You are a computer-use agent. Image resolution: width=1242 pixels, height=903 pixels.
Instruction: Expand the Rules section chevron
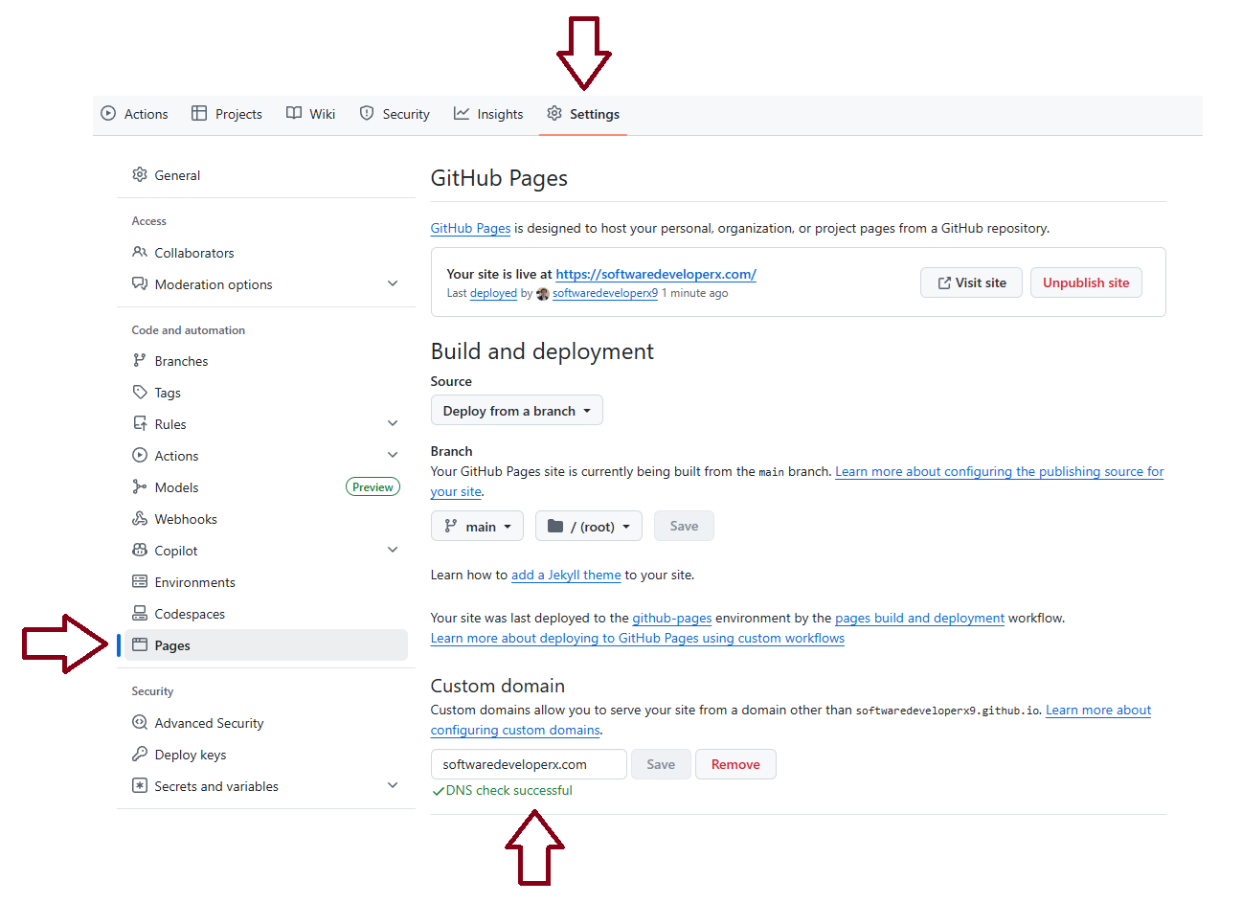click(x=393, y=424)
